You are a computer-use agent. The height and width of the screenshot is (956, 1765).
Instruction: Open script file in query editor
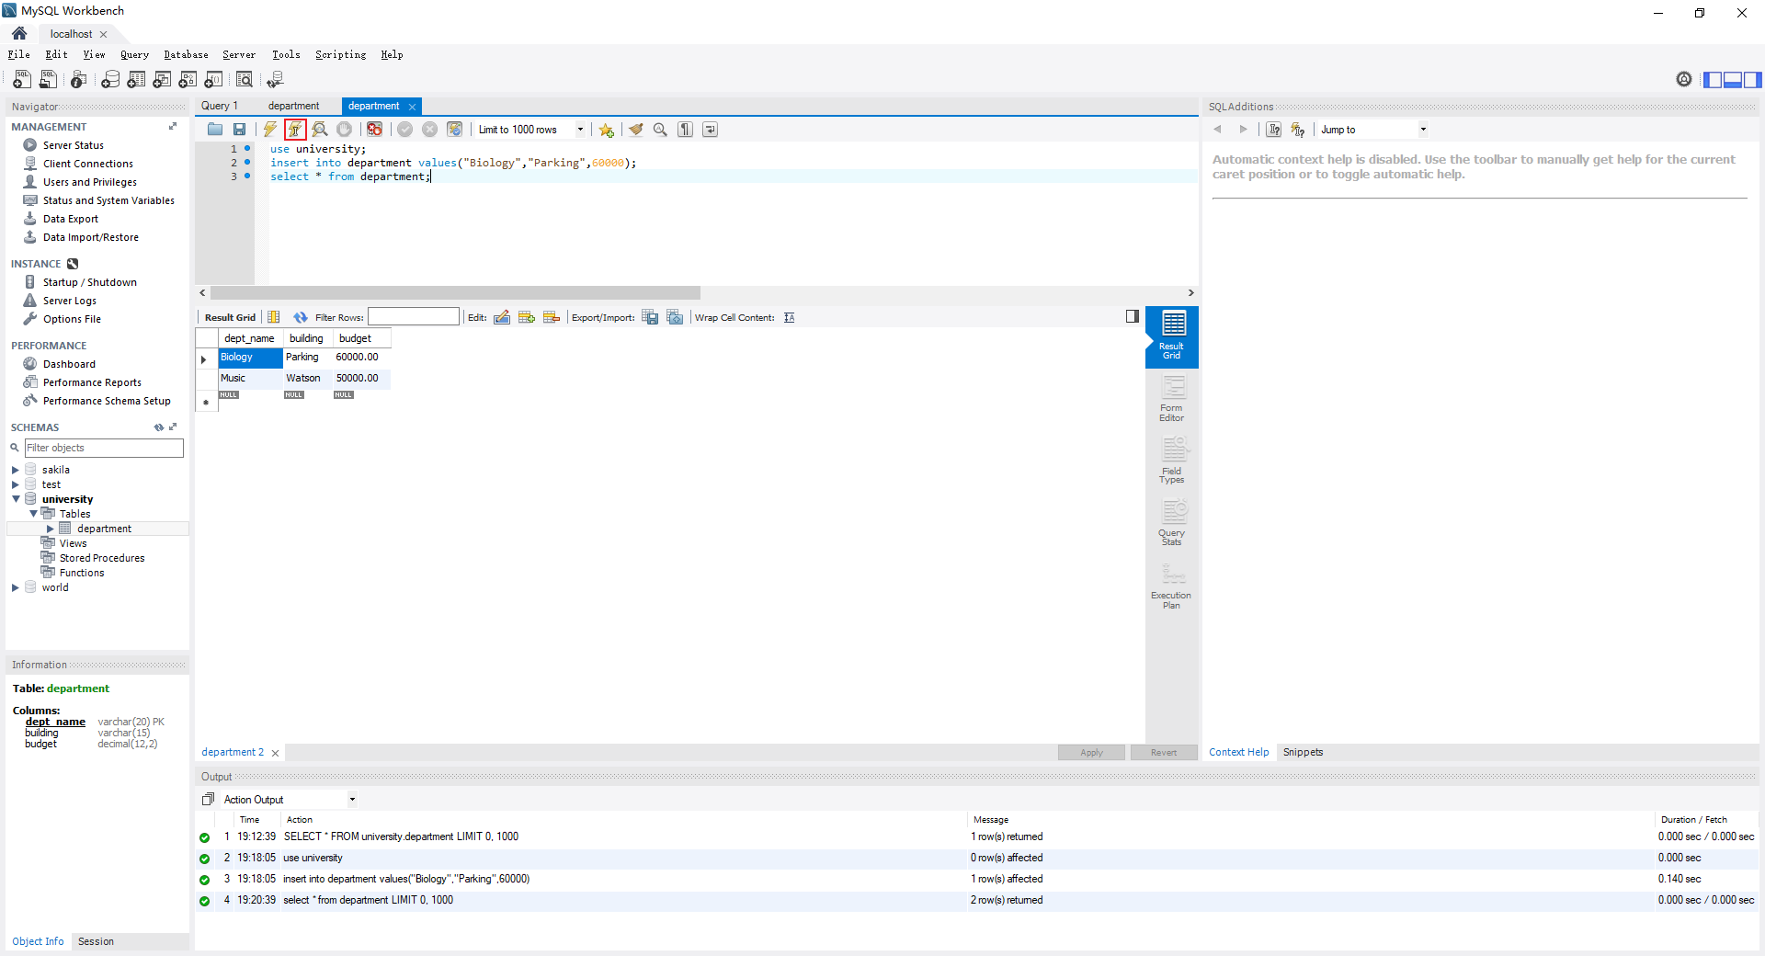tap(215, 130)
